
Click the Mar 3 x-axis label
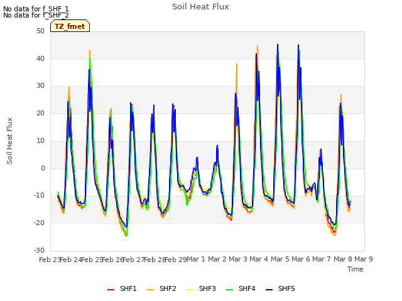[x=238, y=259]
